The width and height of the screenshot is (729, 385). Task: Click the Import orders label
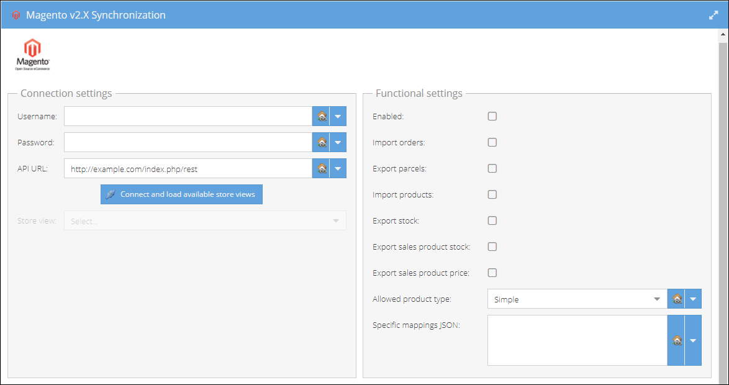point(399,142)
